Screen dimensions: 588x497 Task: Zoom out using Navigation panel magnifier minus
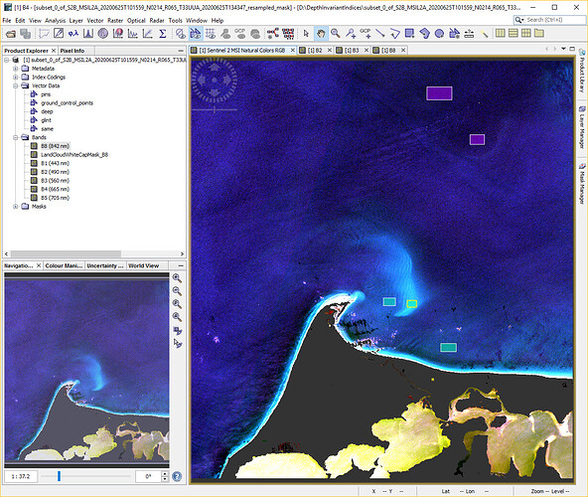[x=177, y=291]
